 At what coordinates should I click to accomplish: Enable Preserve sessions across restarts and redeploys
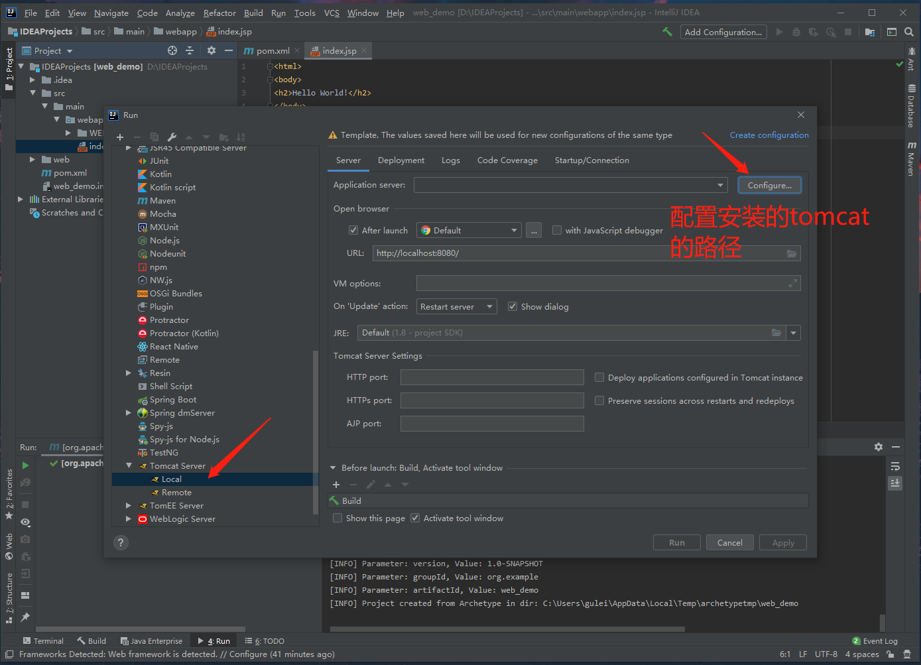point(599,400)
